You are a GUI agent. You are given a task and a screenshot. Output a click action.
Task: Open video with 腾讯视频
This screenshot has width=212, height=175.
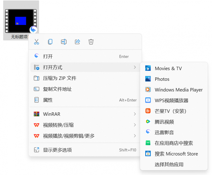(164, 122)
